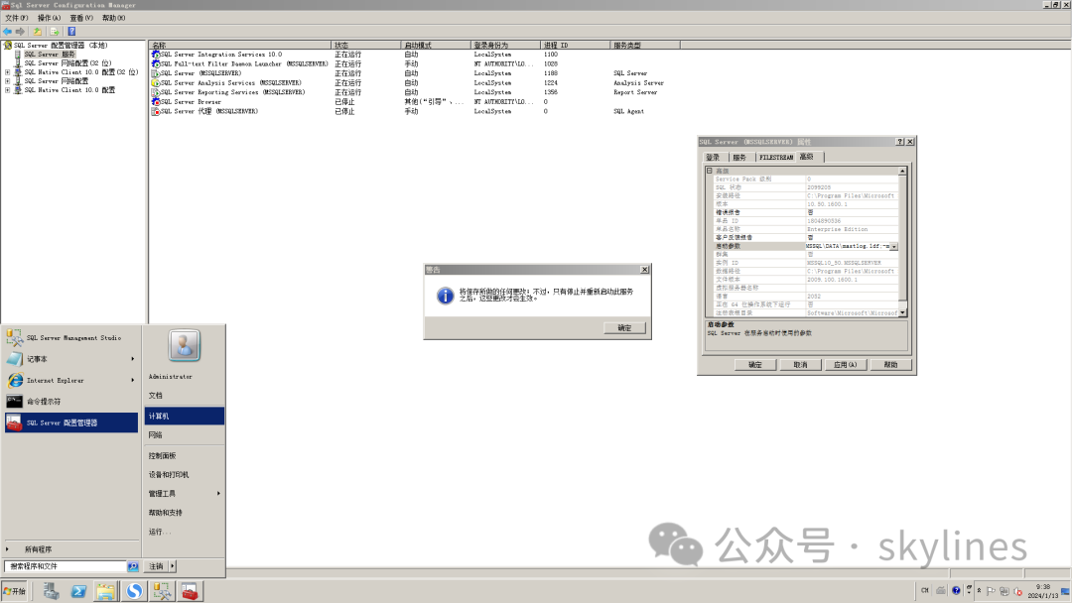Viewport: 1072px width, 603px height.
Task: Open 所有程序 in the Start menu
Action: point(39,549)
